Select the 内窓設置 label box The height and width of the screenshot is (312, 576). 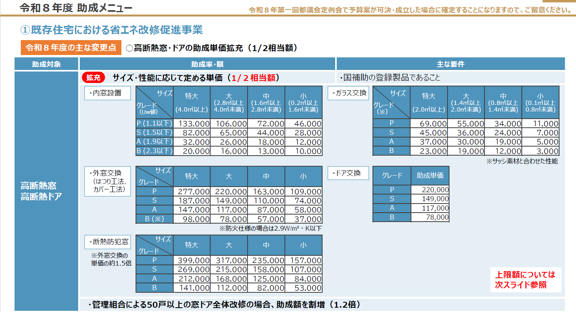[x=107, y=93]
